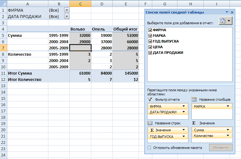Open ДАТА ПРОДАЖИ filter dropdown in cell B2
241x159 pixels.
pos(67,16)
